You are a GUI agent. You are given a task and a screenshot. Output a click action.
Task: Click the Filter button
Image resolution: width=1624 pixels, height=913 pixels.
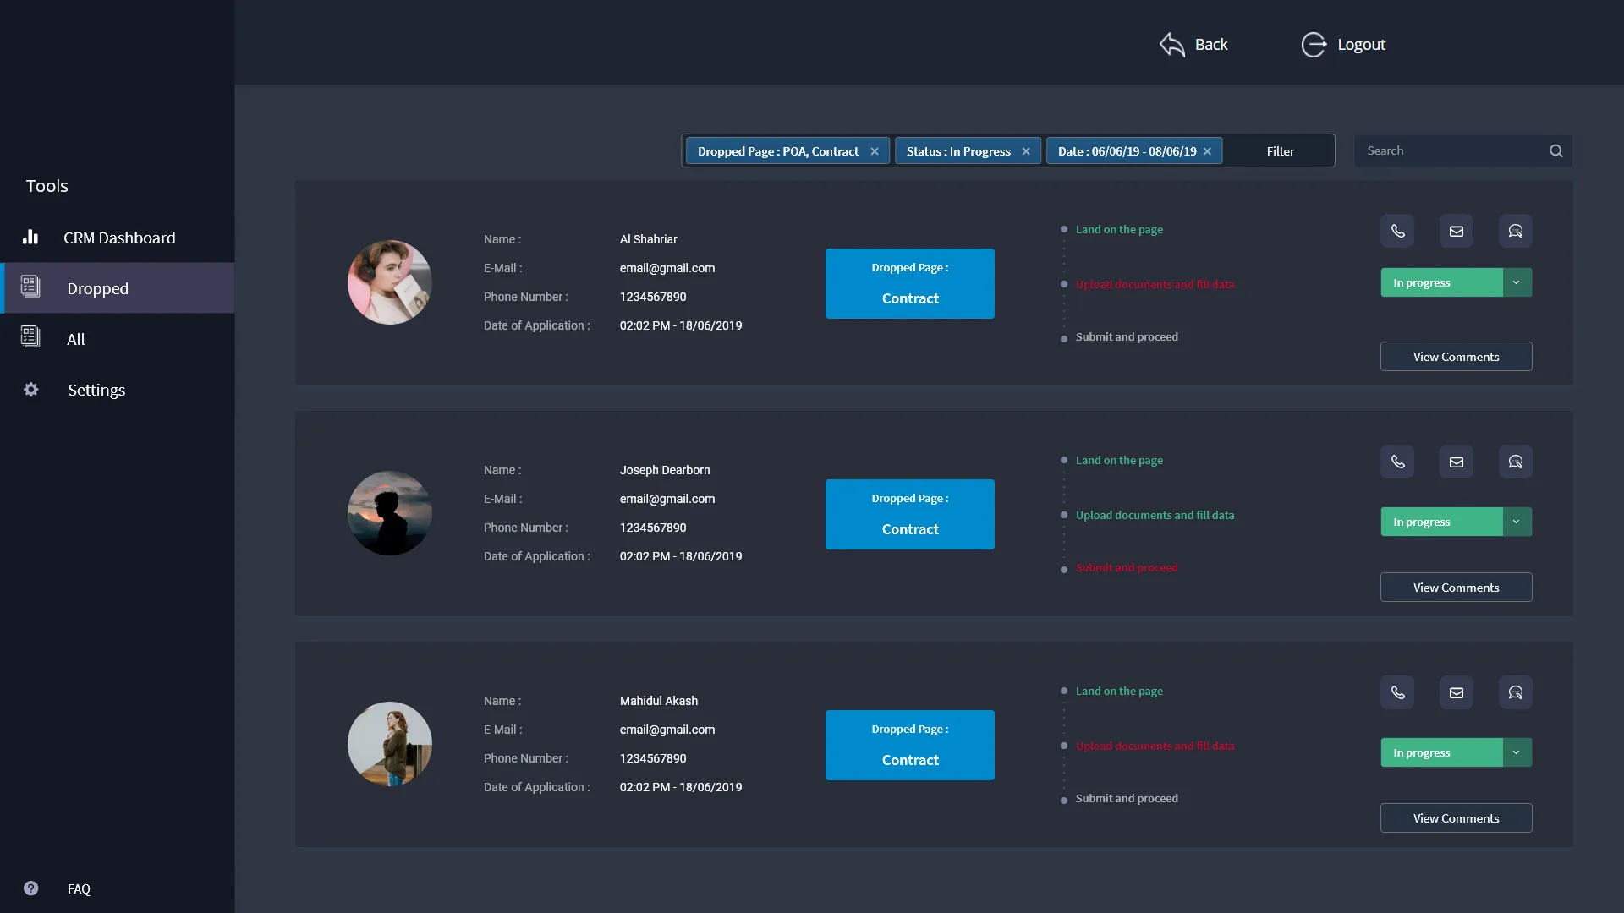[x=1280, y=151]
